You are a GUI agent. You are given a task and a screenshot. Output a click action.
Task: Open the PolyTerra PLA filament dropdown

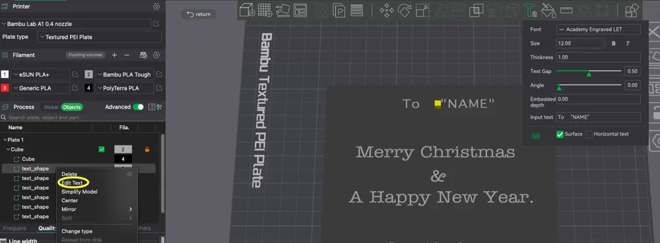click(124, 88)
